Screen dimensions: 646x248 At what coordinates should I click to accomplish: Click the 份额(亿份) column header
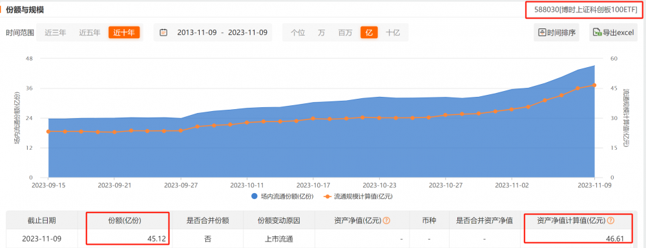[x=127, y=220]
